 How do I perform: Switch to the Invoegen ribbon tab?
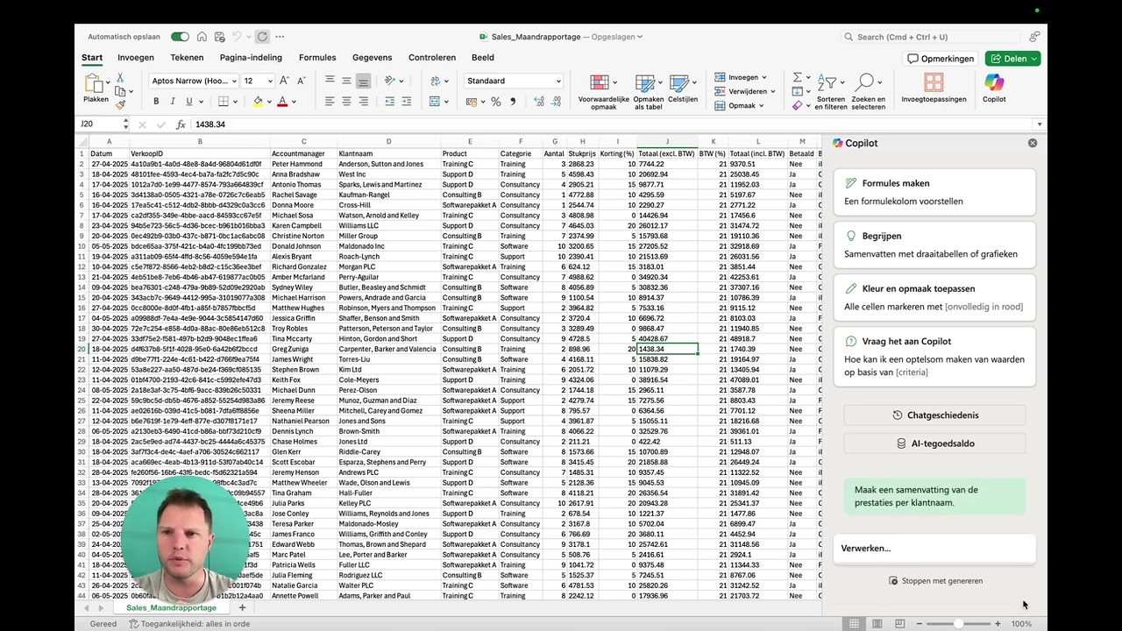(x=136, y=58)
